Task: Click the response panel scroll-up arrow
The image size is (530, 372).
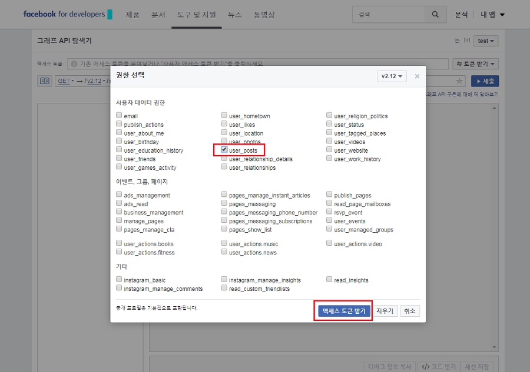Action: [x=494, y=108]
